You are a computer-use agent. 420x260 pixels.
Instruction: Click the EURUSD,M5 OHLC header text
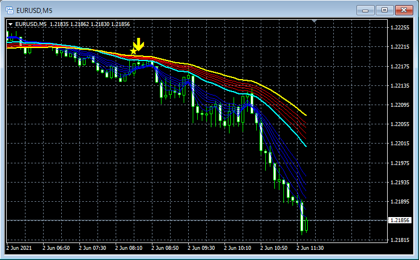click(73, 24)
